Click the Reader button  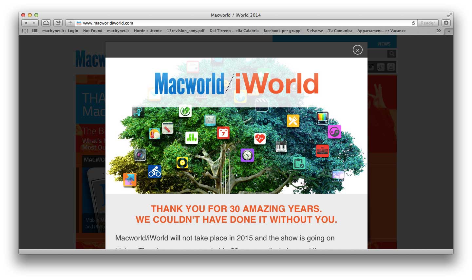click(x=428, y=23)
